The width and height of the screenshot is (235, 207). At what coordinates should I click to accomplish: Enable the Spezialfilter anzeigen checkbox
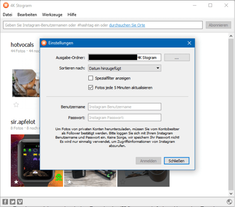(91, 78)
